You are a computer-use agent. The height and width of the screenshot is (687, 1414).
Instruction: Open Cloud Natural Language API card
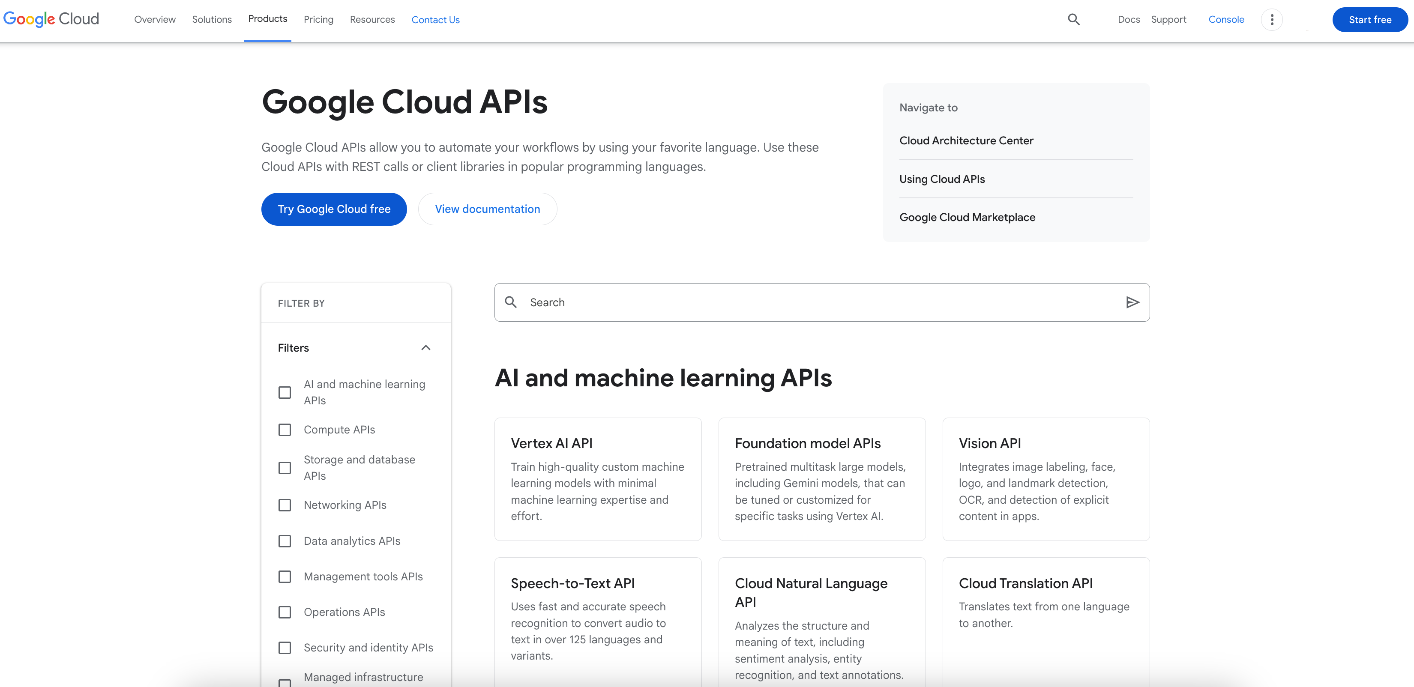click(822, 622)
